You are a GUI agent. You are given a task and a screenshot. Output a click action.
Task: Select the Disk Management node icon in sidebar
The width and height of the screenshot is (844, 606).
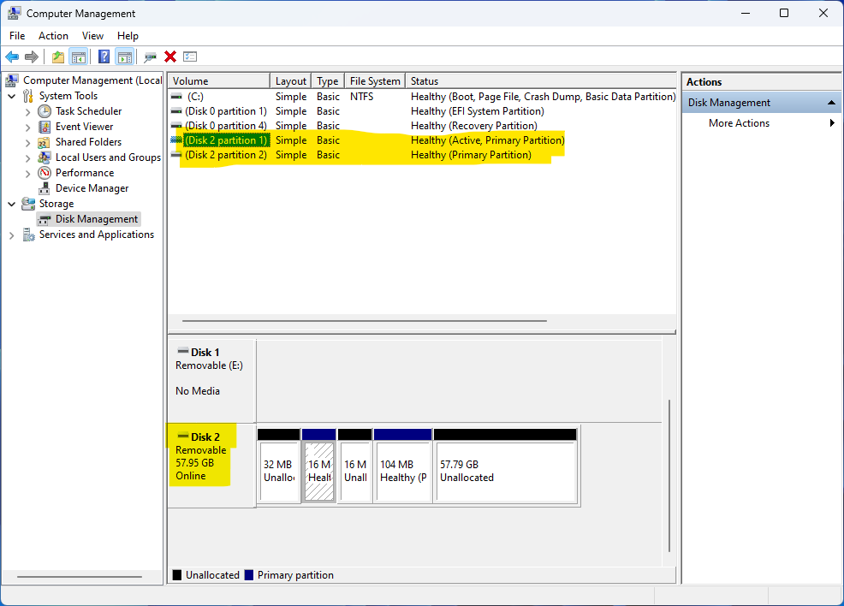pos(44,218)
